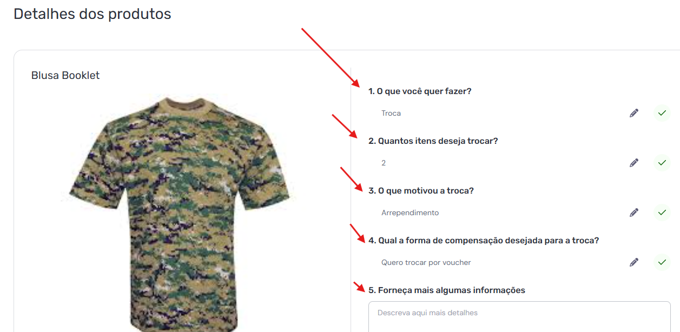The image size is (680, 332).
Task: Click the green checkmark next to 'Troca'
Action: [662, 113]
